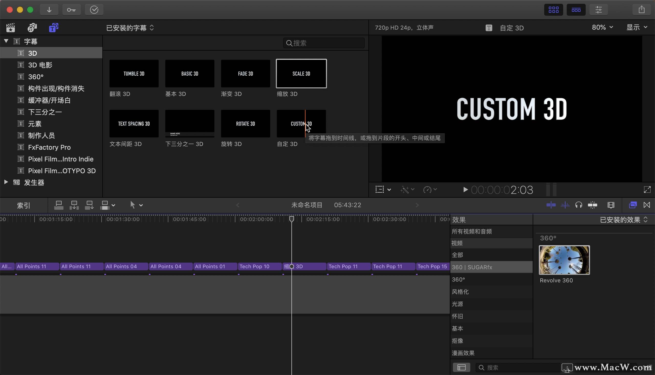The width and height of the screenshot is (655, 375).
Task: Show background tasks checkmark icon
Action: click(x=94, y=10)
